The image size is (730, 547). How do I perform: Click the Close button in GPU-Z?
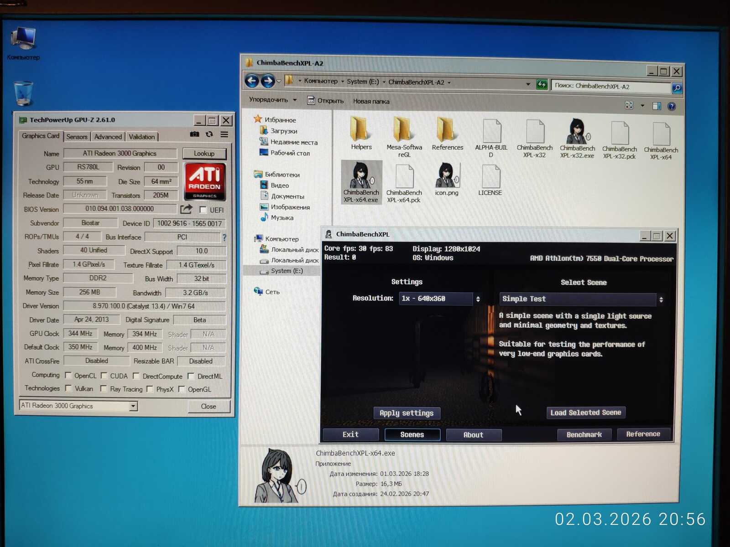coord(209,406)
